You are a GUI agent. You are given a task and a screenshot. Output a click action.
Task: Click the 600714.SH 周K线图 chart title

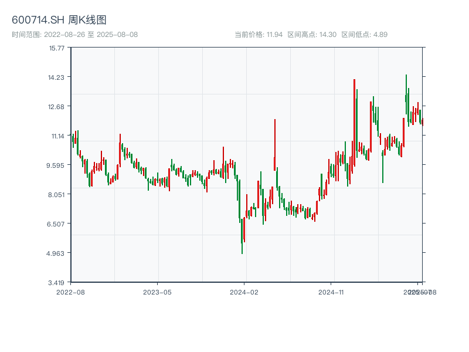click(x=59, y=21)
